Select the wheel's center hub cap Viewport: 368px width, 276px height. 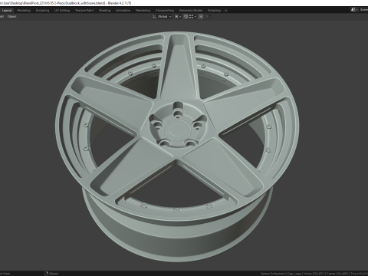(178, 130)
